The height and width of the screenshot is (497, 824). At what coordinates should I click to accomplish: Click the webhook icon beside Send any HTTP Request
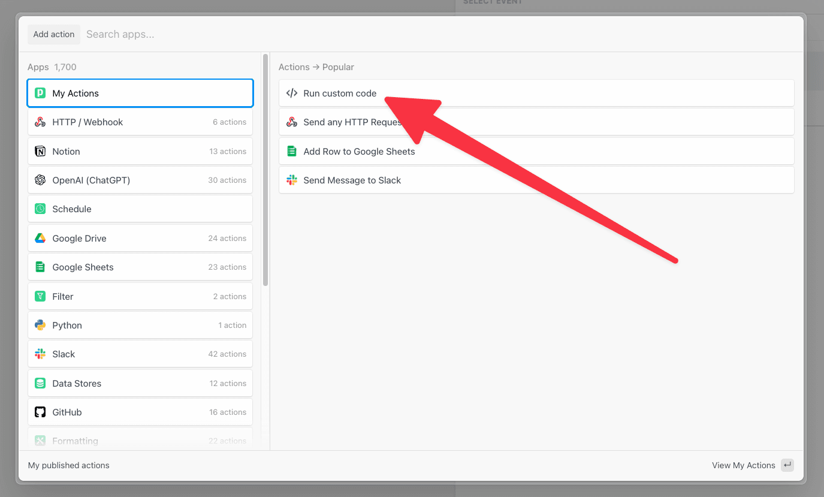tap(292, 122)
